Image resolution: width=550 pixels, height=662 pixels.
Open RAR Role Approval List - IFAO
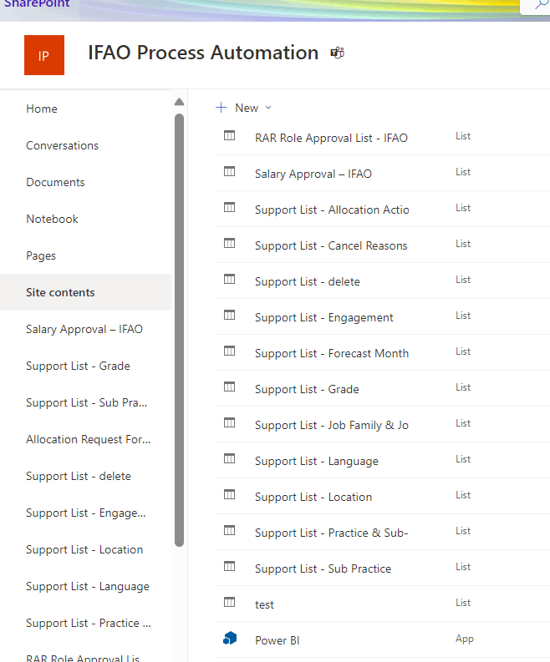point(331,138)
